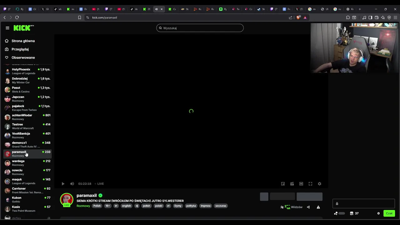Toggle browser sidebar panel

[x=370, y=17]
